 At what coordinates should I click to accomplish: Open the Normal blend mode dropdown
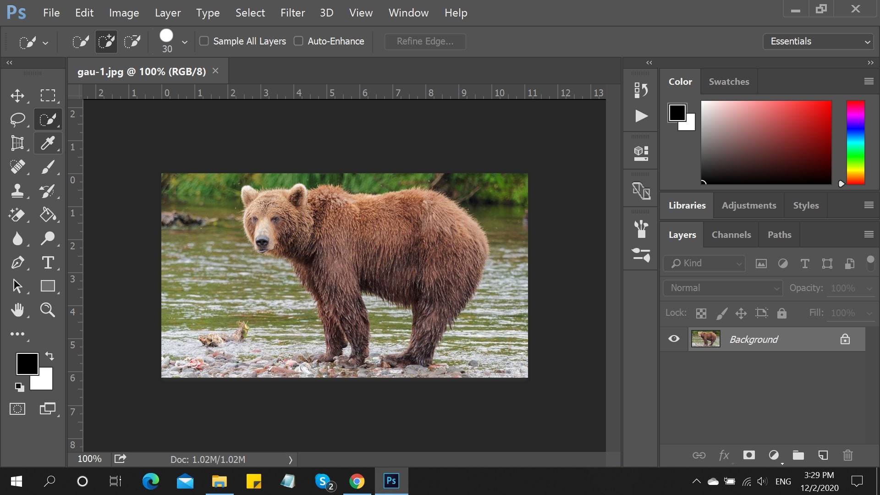[x=723, y=288]
